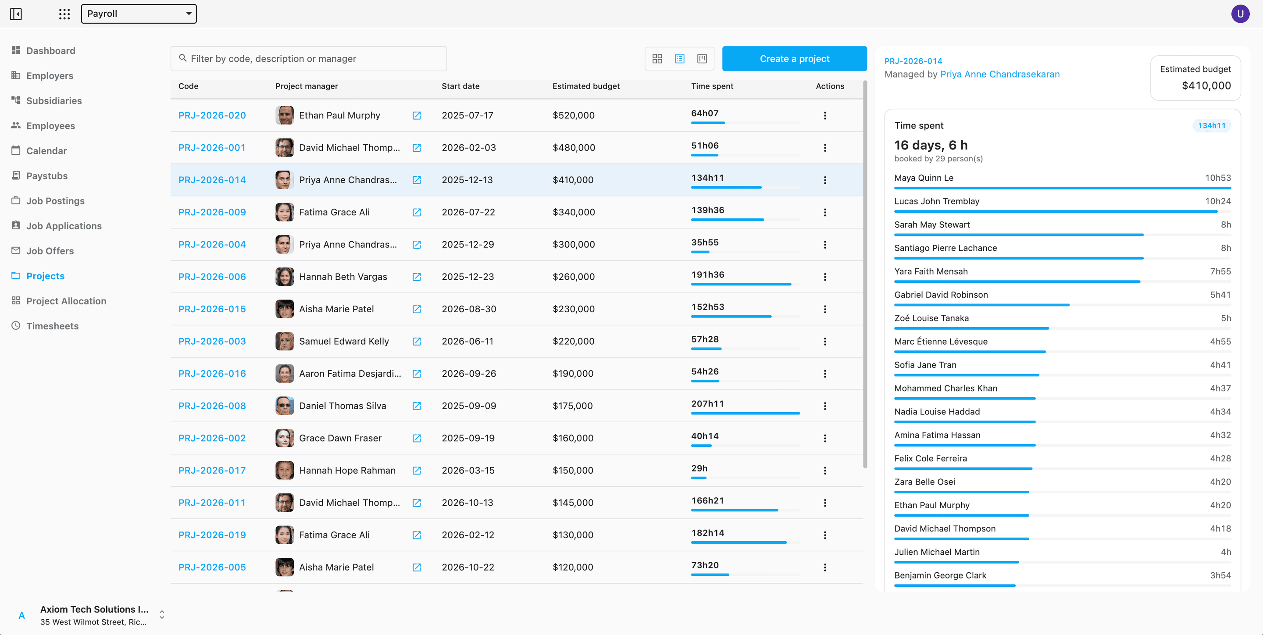Click the Calendar sidebar icon
The height and width of the screenshot is (635, 1263).
click(x=16, y=150)
